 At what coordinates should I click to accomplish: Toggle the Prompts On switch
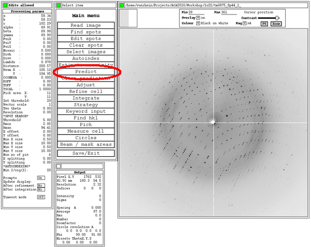[40, 178]
